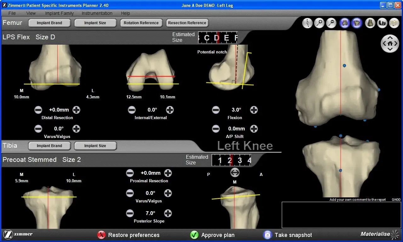The width and height of the screenshot is (403, 242).
Task: Open the Implant Family menu
Action: [x=59, y=13]
